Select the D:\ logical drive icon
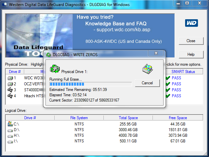 [10, 130]
